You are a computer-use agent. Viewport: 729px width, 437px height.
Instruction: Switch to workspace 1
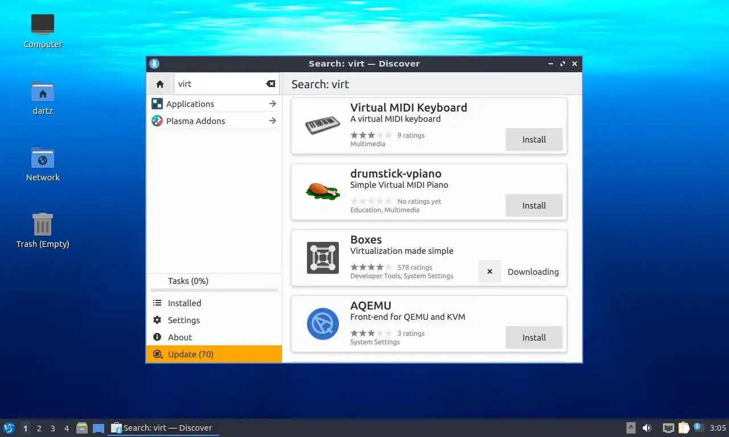point(25,428)
